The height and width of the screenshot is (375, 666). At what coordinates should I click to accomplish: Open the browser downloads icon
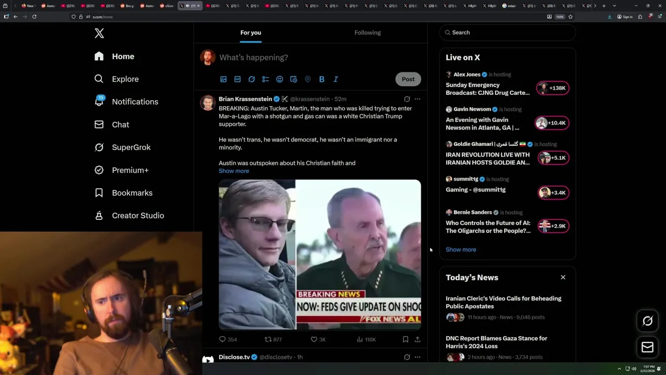pos(609,17)
